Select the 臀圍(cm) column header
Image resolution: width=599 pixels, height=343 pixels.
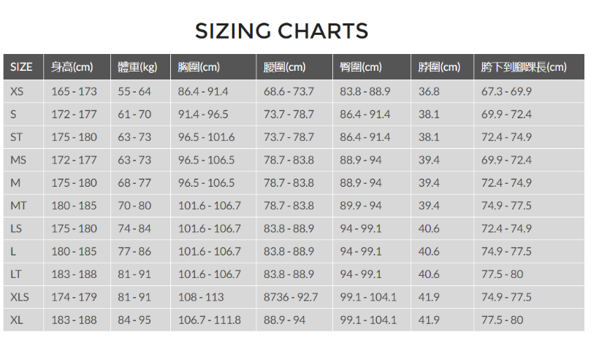(372, 66)
